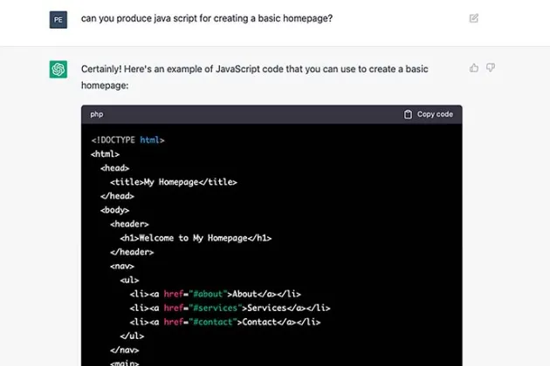Click the opening <header> tag line
The height and width of the screenshot is (366, 550).
[x=129, y=224]
